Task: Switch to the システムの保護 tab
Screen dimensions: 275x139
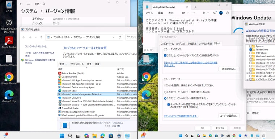Action: [205, 44]
